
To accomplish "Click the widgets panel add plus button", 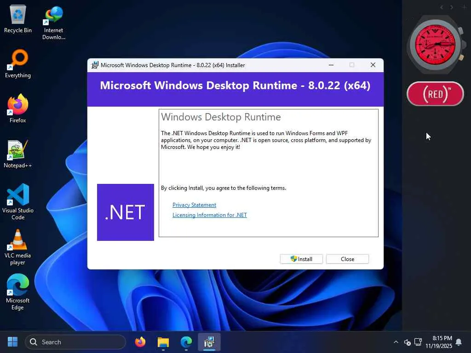I will [464, 7].
